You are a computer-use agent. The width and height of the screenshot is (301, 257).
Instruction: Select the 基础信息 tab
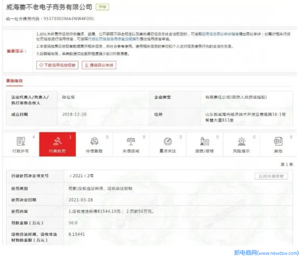coord(14,81)
